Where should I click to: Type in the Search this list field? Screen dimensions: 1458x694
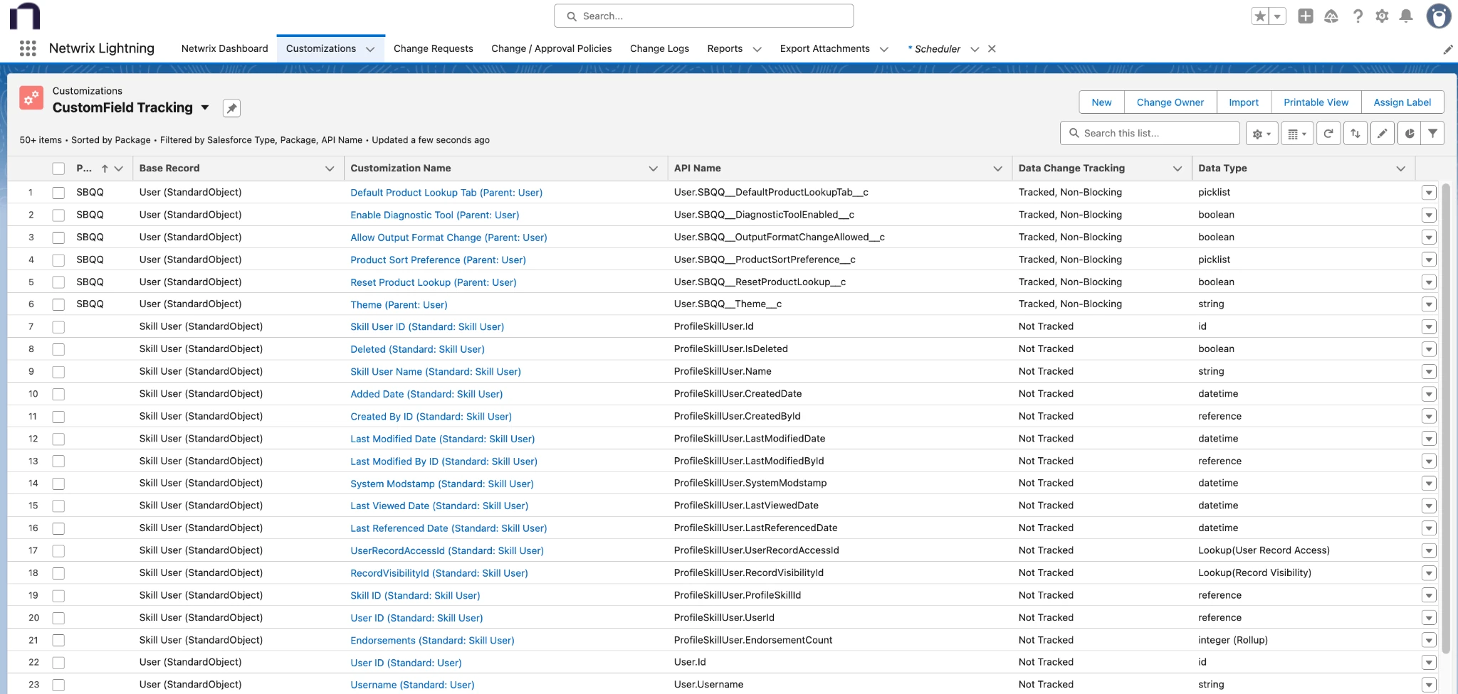point(1149,132)
